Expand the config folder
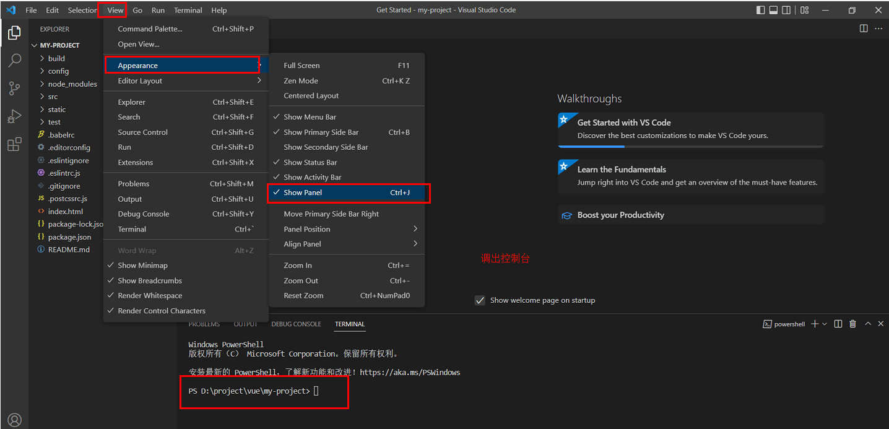The height and width of the screenshot is (429, 889). coord(58,71)
